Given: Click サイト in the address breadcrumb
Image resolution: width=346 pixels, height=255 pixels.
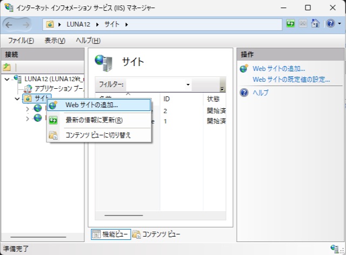Looking at the screenshot, I should [112, 24].
